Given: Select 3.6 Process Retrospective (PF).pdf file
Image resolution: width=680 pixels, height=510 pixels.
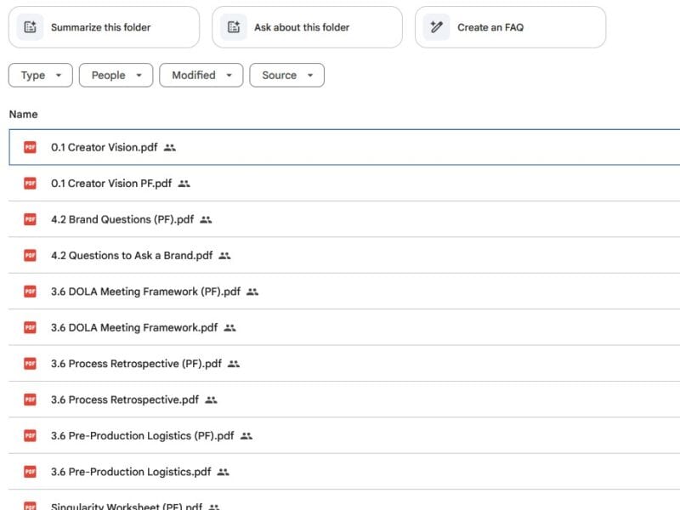Looking at the screenshot, I should [x=136, y=364].
